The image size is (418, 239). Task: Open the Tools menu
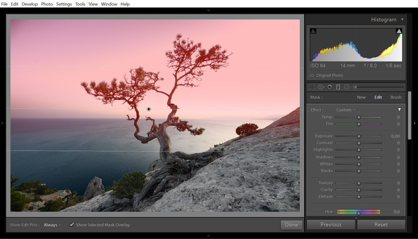(x=80, y=4)
